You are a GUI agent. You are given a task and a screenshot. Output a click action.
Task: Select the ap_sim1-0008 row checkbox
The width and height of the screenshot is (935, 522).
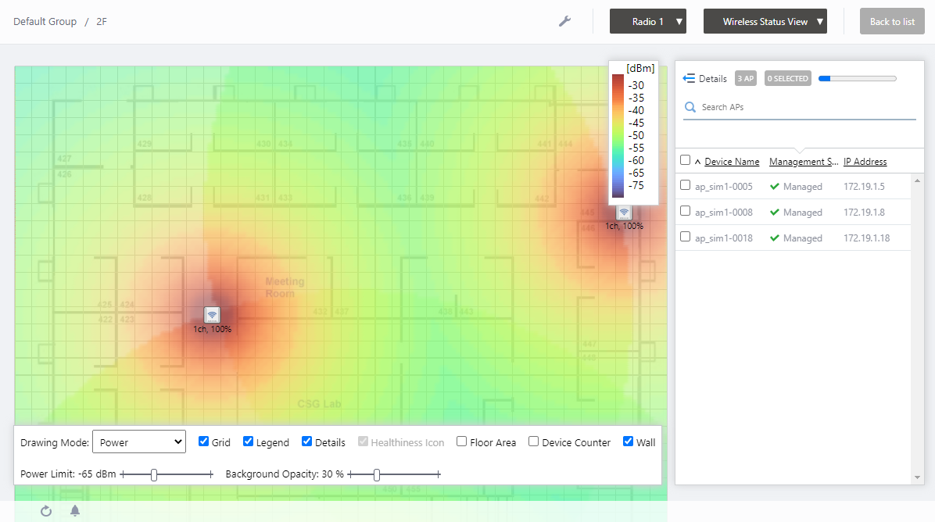tap(686, 211)
